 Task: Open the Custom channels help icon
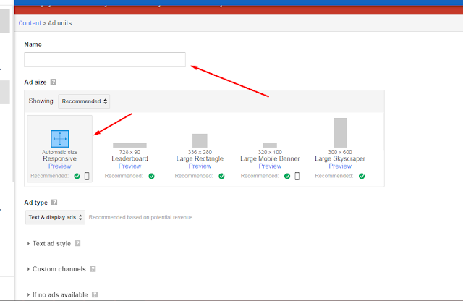[93, 269]
